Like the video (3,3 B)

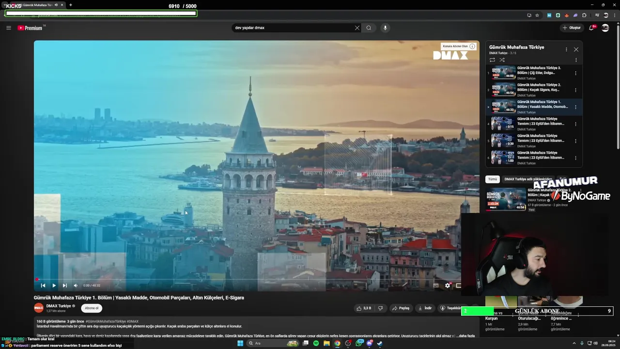coord(364,308)
